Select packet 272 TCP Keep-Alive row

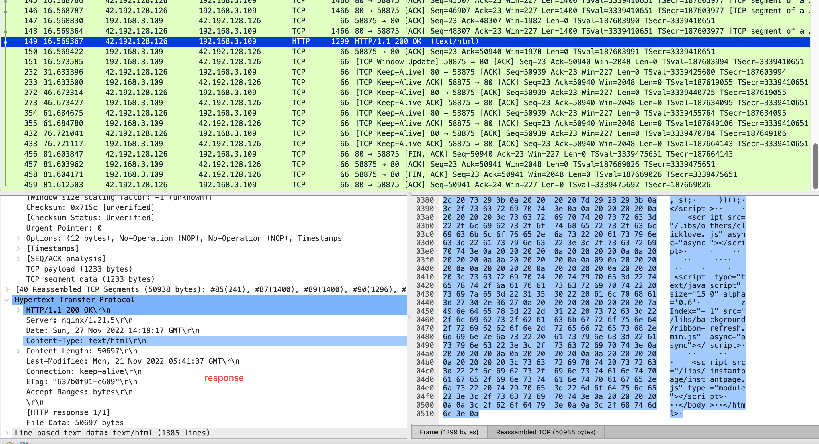tap(405, 92)
